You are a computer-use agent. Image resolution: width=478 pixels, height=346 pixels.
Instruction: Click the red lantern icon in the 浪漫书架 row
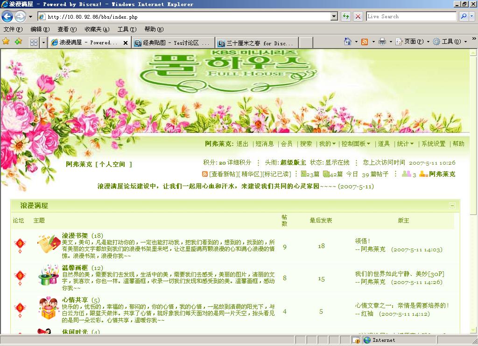pos(20,245)
